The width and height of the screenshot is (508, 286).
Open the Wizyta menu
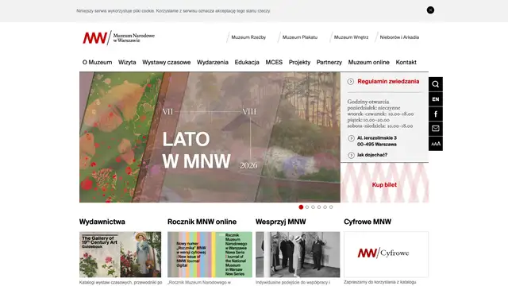coord(127,62)
